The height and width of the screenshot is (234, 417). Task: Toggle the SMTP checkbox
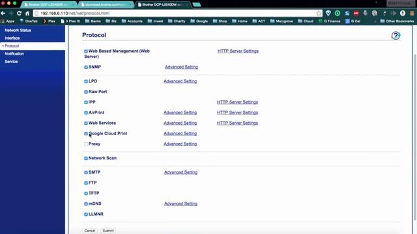[x=86, y=172]
